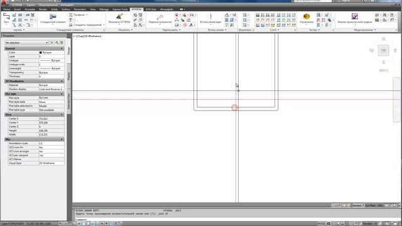Select layer icon 30 in Слой panel
This screenshot has width=402, height=226.
pos(279,19)
